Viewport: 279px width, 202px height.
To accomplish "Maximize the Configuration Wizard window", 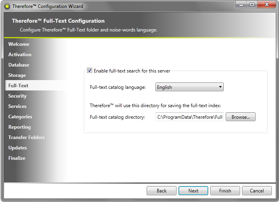I will (x=252, y=5).
